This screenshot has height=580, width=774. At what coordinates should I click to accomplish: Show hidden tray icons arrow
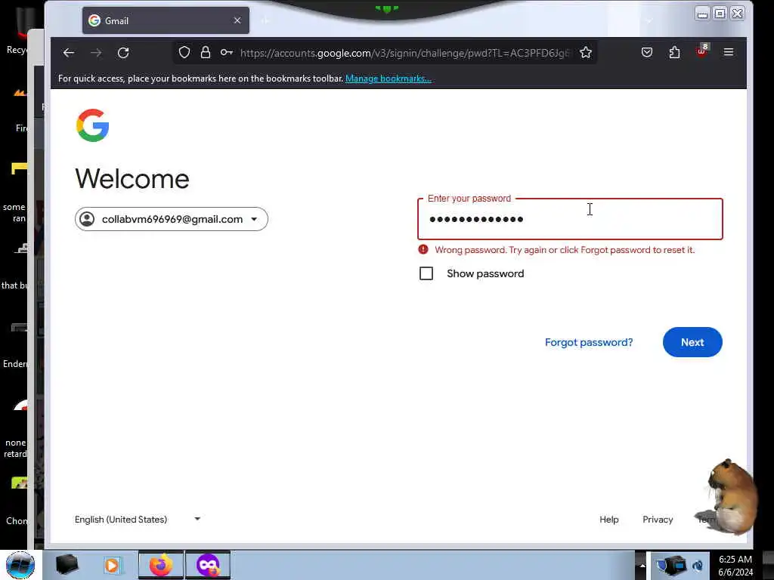coord(642,566)
